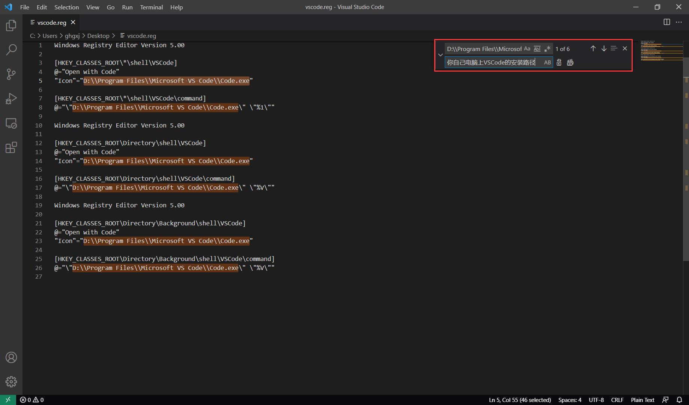Click line number 12 in gutter
The height and width of the screenshot is (405, 689).
point(39,143)
